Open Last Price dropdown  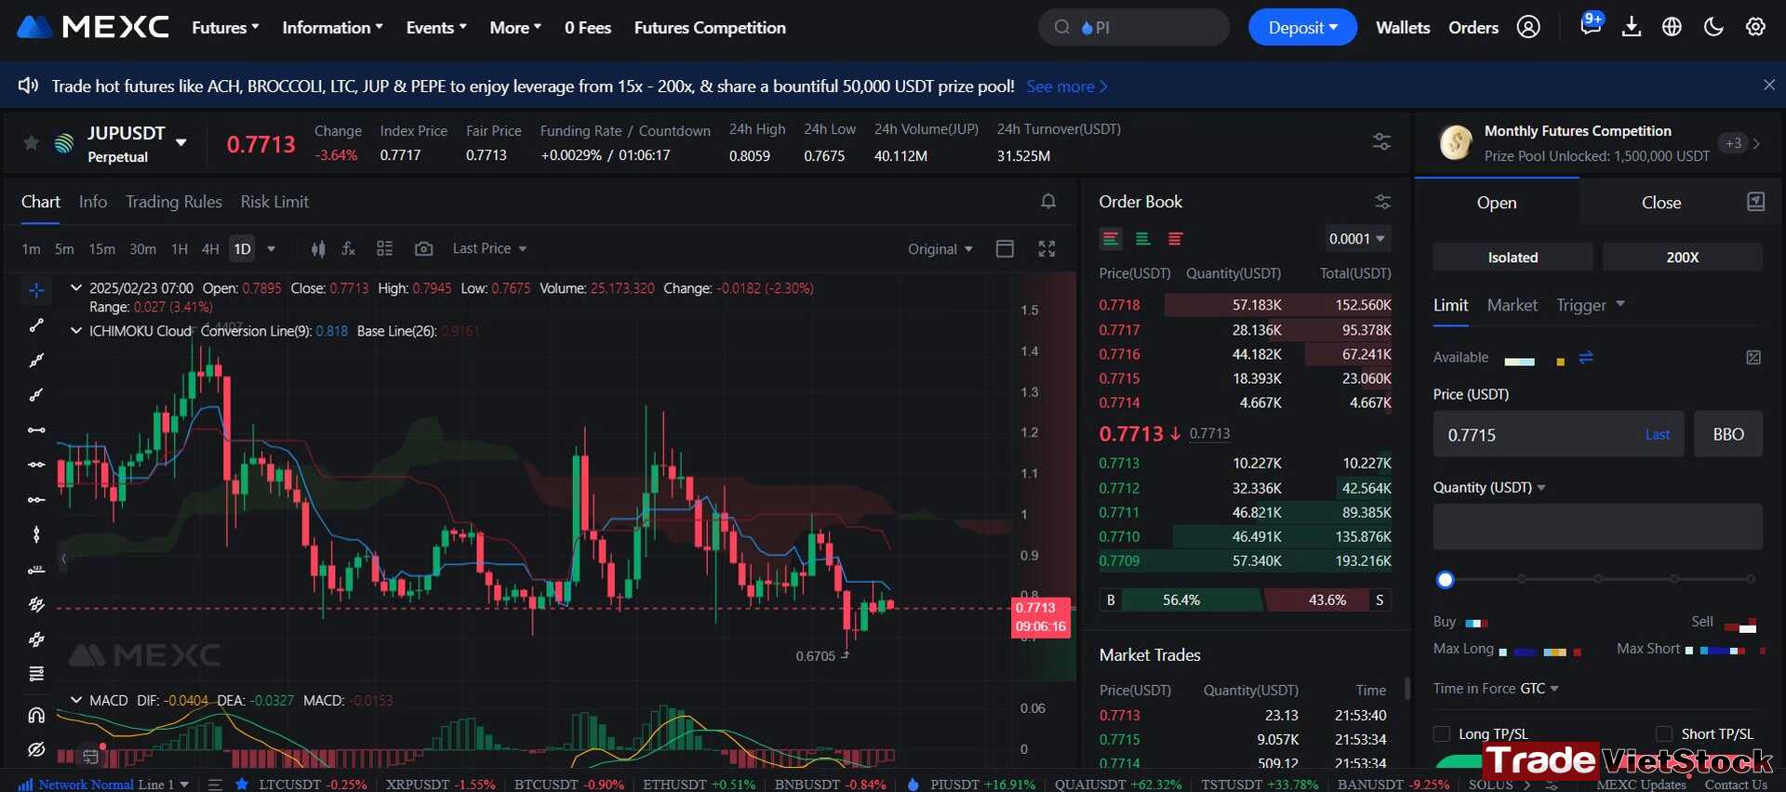pyautogui.click(x=489, y=248)
